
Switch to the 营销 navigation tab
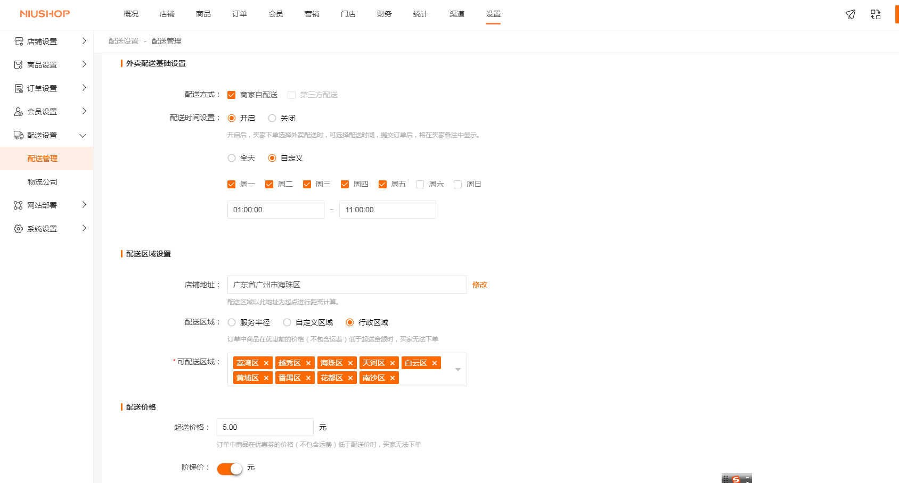pyautogui.click(x=312, y=14)
